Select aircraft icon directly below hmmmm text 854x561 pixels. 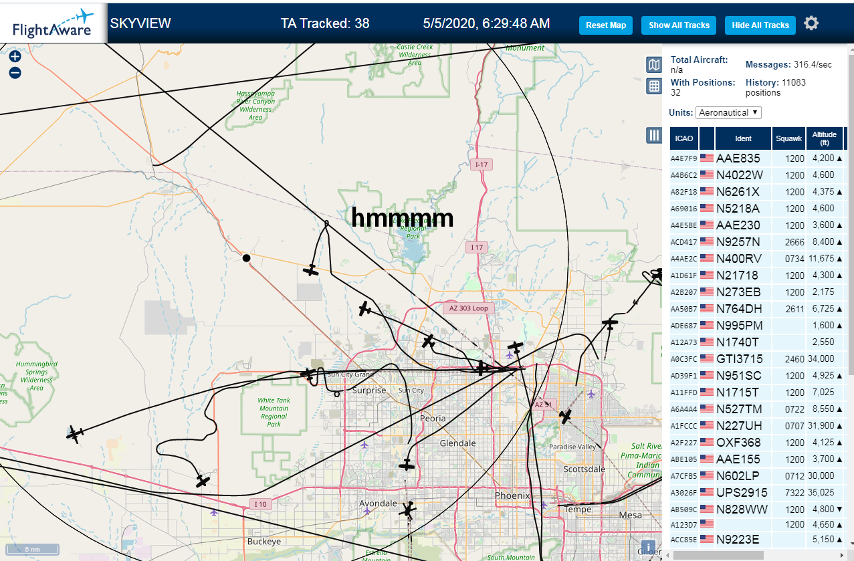364,309
